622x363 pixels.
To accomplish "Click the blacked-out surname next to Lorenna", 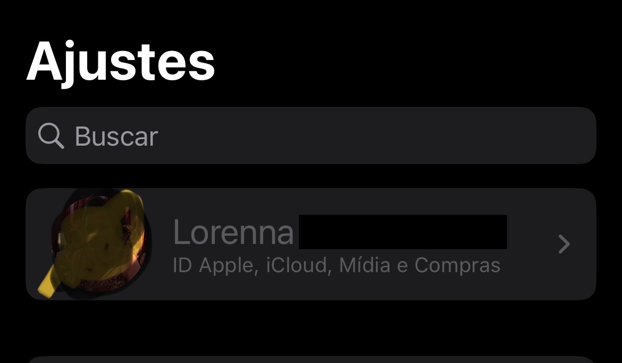I will (x=402, y=232).
